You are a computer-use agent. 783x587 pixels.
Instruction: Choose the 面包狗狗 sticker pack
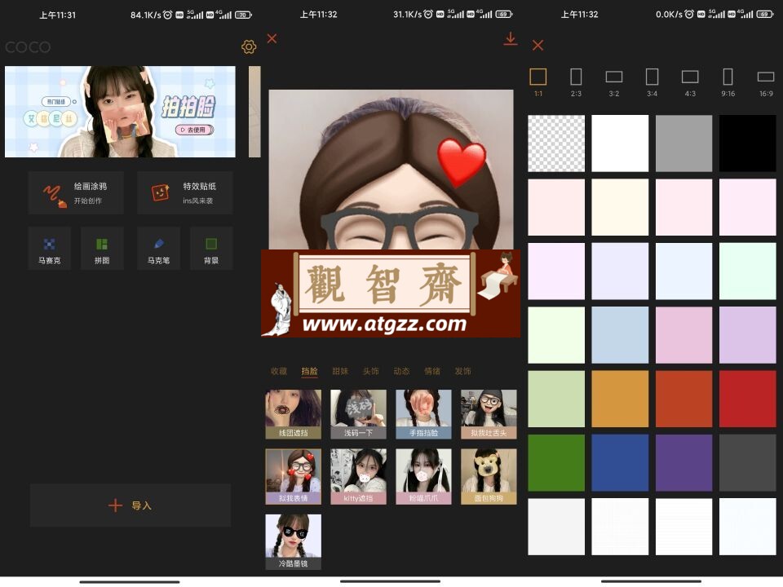[489, 477]
